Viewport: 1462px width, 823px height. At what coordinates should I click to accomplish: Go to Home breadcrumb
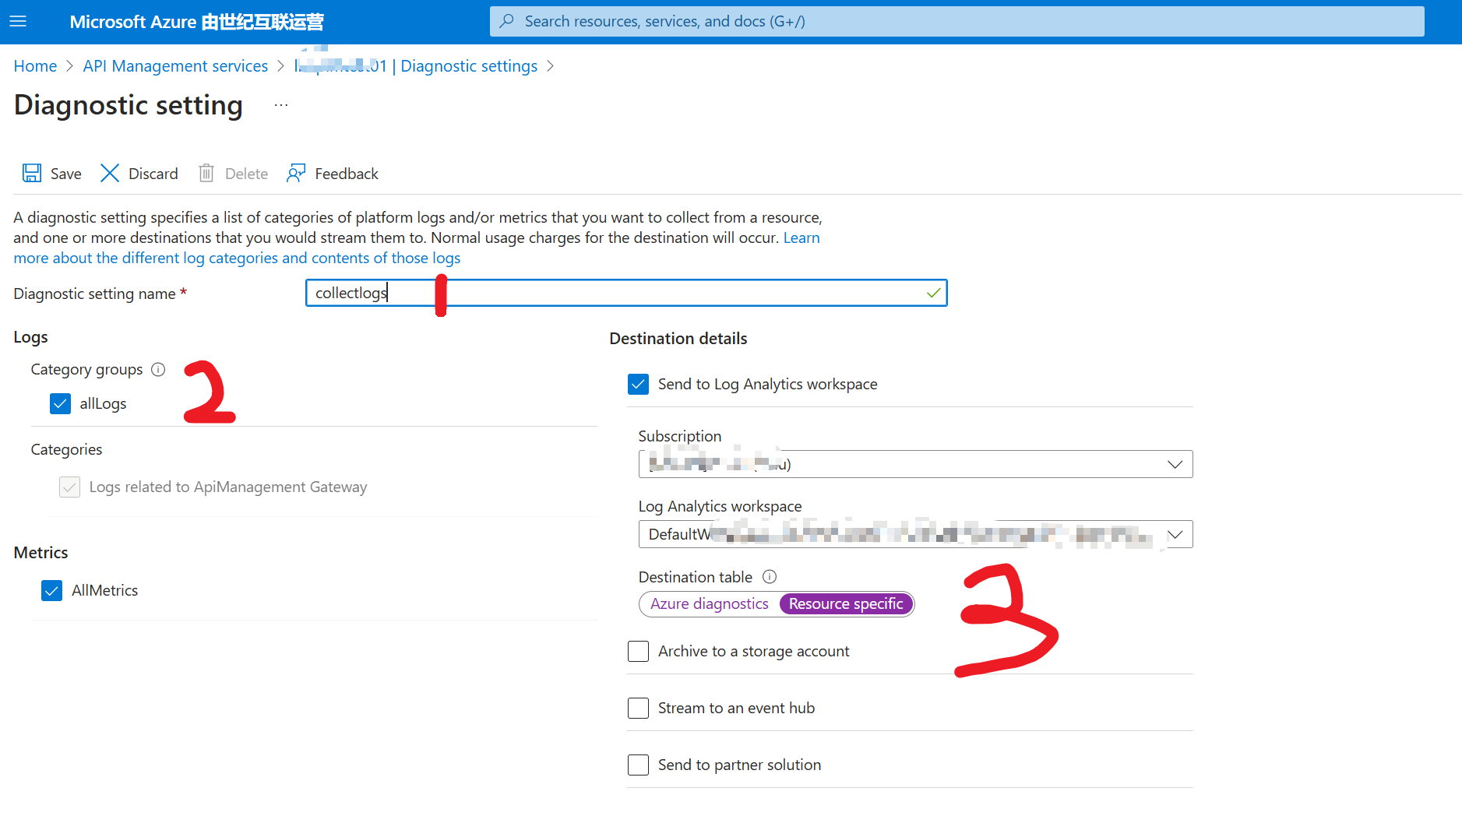point(35,66)
